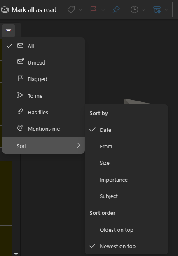
Task: Click the scroll down arrow in message list
Action: (x=16, y=254)
